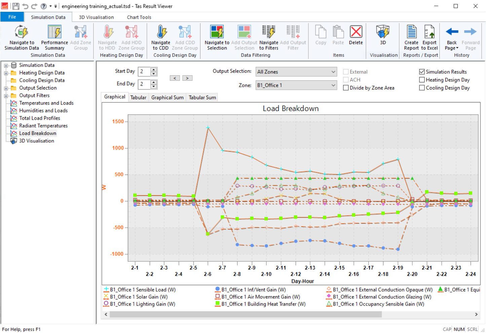Tick the Heating Design Day checkbox

point(422,80)
